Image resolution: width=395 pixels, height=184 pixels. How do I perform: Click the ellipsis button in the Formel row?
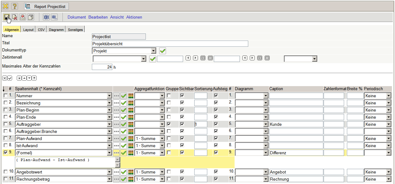click(x=116, y=153)
